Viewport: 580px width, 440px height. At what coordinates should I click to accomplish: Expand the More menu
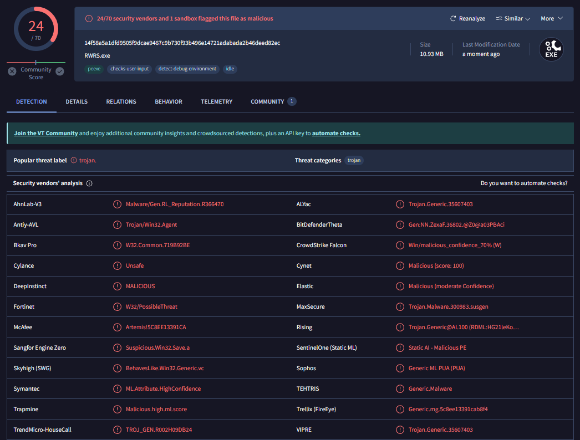(x=552, y=18)
